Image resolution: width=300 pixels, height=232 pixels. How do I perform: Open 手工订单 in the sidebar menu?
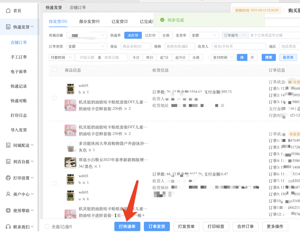click(x=19, y=57)
